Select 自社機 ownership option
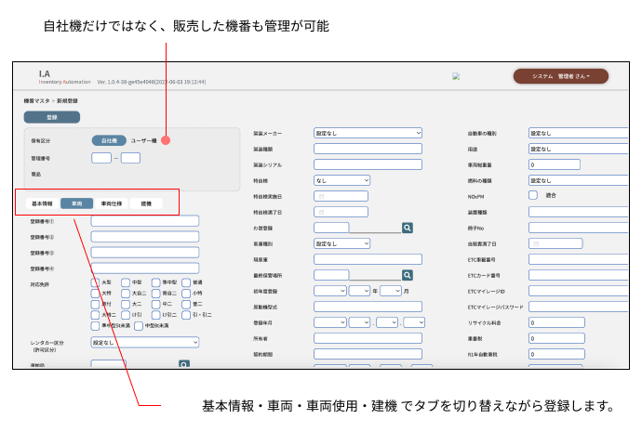This screenshot has width=642, height=445. tap(109, 140)
